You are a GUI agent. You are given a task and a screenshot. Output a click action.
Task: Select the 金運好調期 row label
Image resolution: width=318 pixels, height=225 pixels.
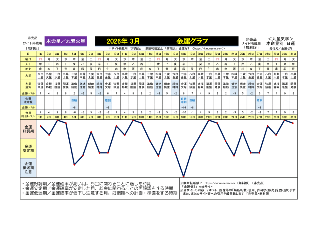[28, 129]
